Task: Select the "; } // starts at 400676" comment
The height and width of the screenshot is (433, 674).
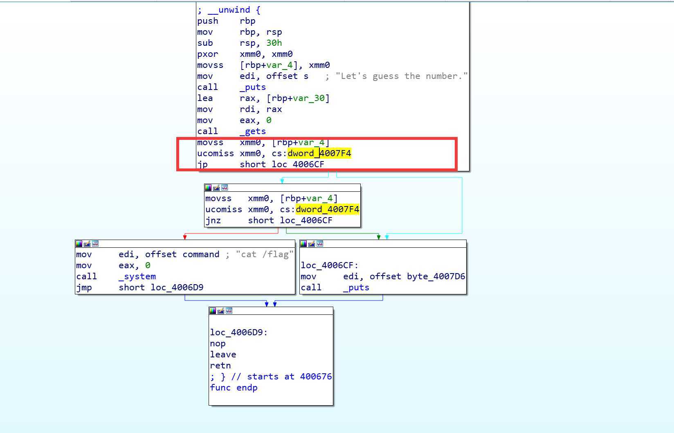Action: click(271, 377)
